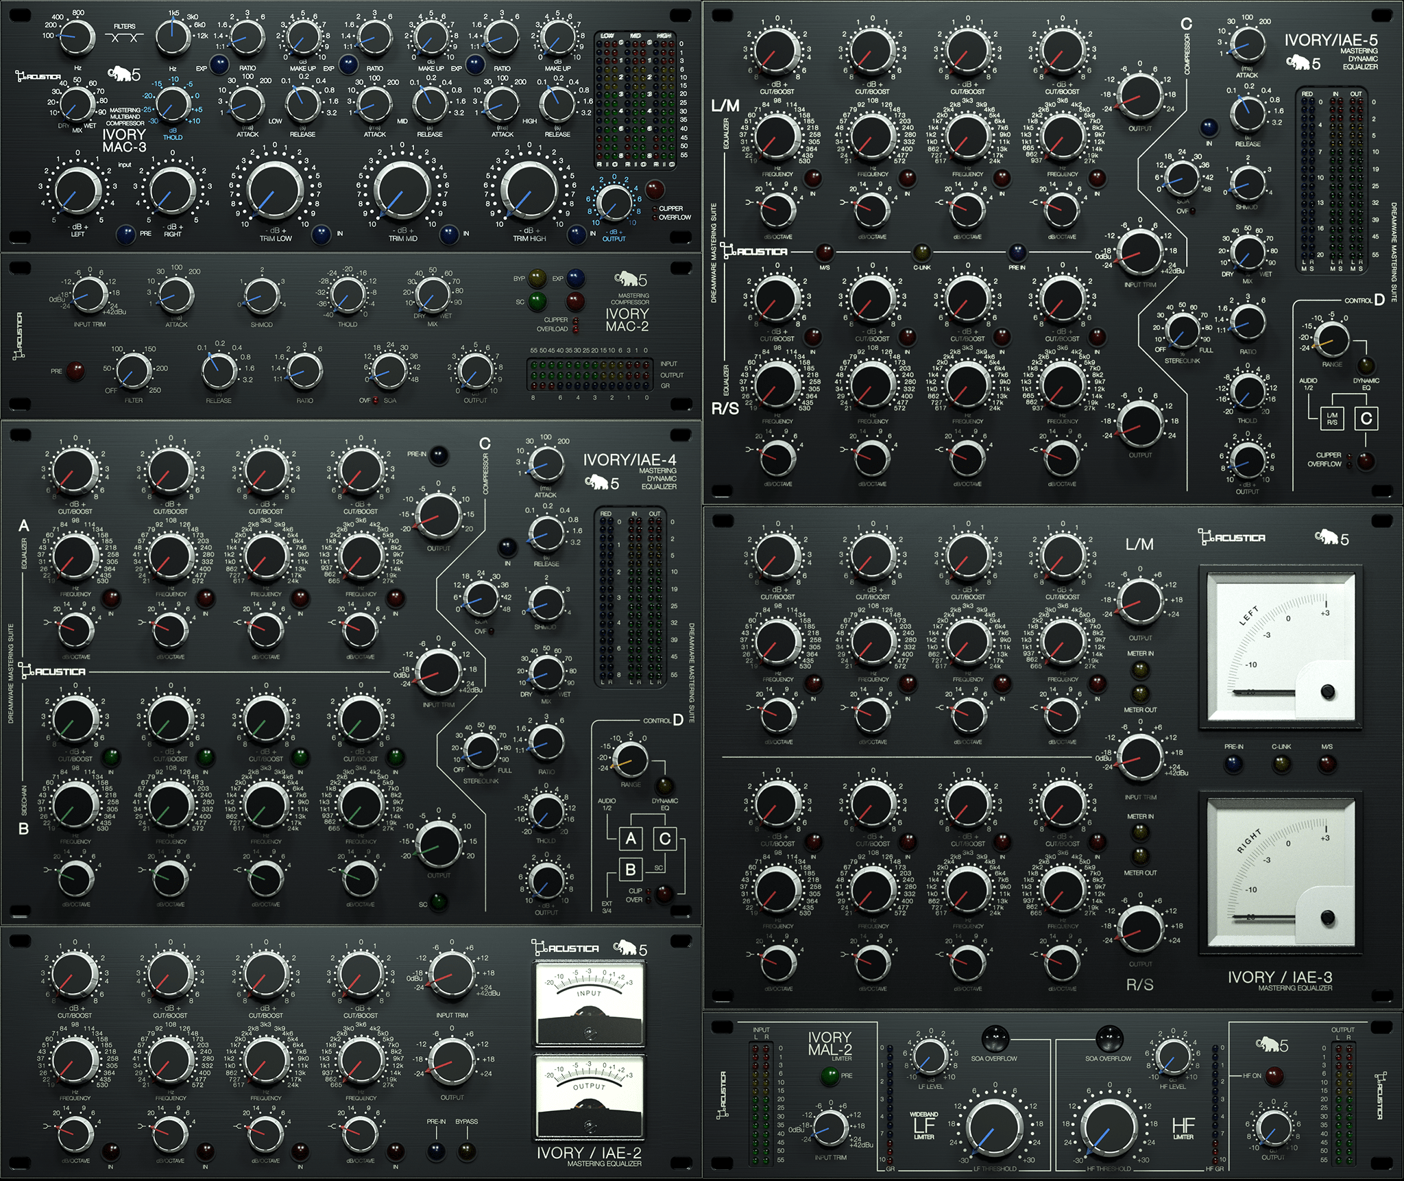Toggle the C-LINK button on IAE-3
Viewport: 1404px width, 1181px height.
pos(1281,763)
